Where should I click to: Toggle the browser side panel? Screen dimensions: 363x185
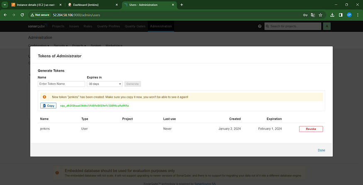point(341,15)
